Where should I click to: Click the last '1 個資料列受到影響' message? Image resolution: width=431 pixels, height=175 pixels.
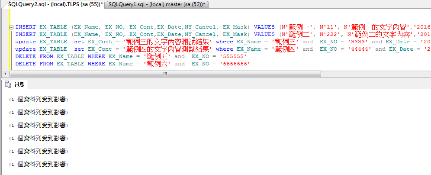38,165
